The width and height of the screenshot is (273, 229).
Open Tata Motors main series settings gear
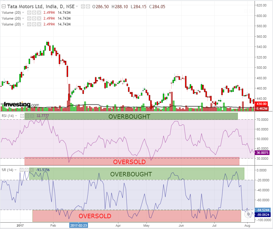pyautogui.click(x=88, y=7)
